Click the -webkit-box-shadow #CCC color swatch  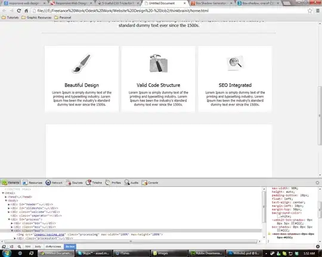[x=293, y=223]
